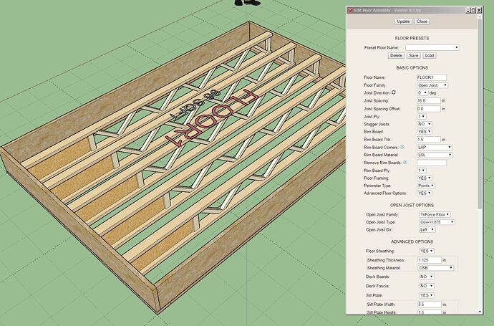This screenshot has width=494, height=326.
Task: Save the floor preset
Action: 413,55
